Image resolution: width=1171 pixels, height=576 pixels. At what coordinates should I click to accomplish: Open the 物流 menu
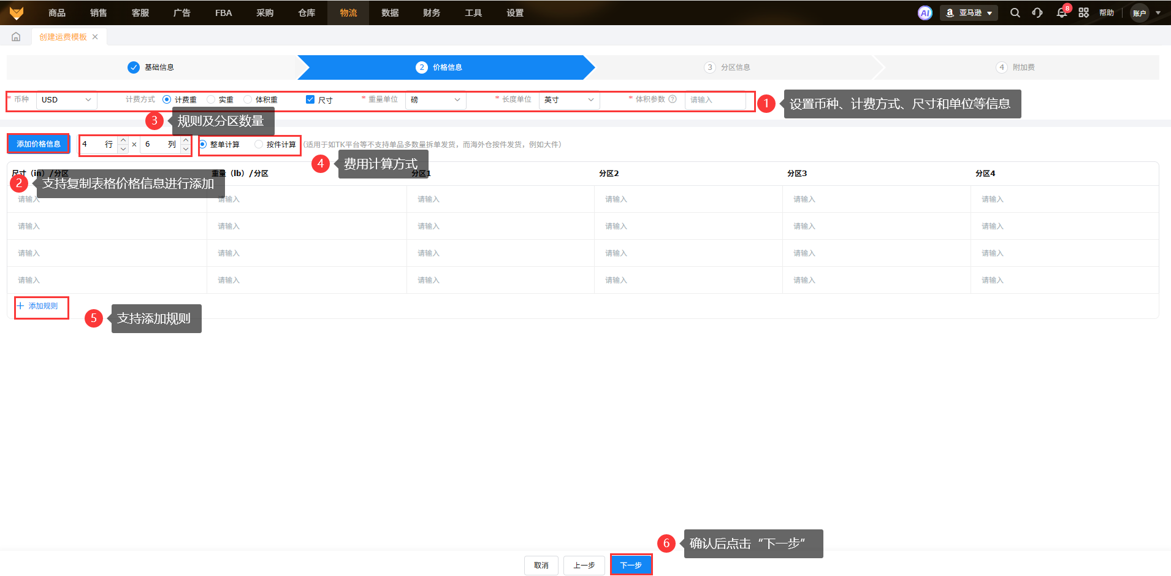tap(348, 13)
